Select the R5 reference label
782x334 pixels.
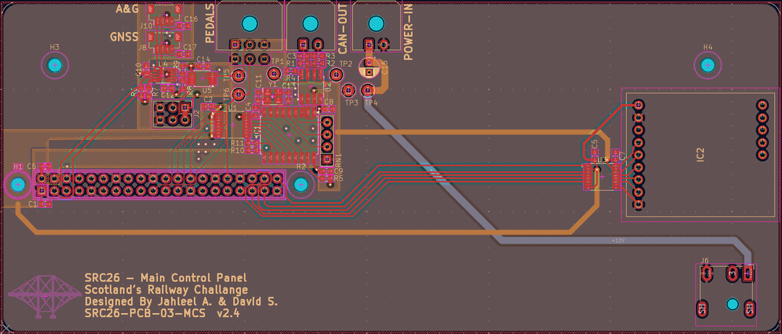[339, 178]
